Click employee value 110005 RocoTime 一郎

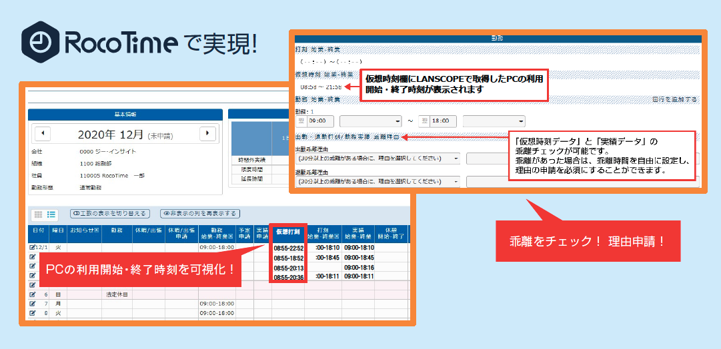click(x=112, y=175)
